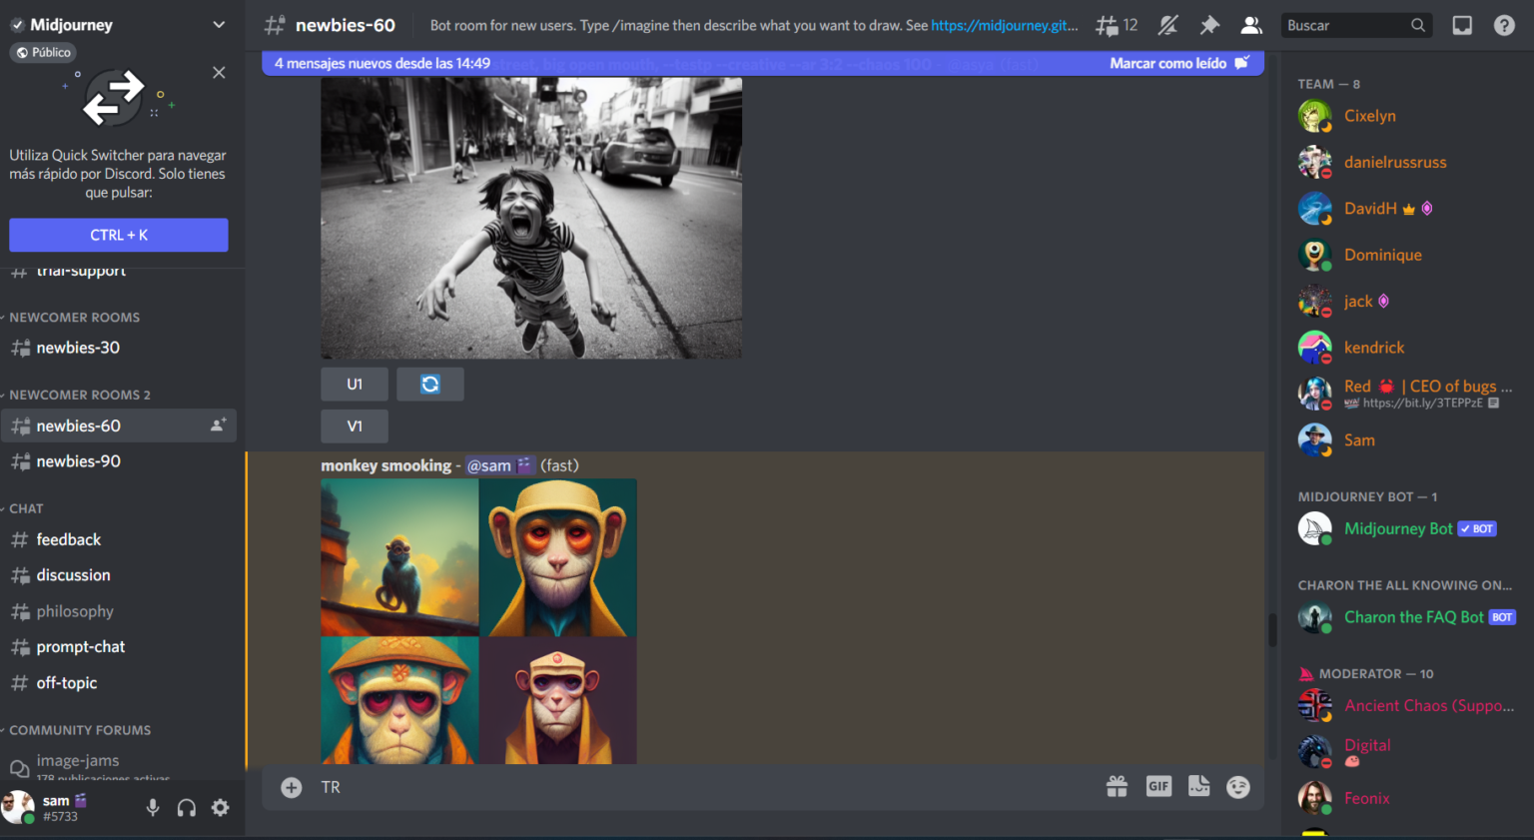Click Midjourney Bot's sailboat avatar
The image size is (1534, 840).
coord(1314,528)
